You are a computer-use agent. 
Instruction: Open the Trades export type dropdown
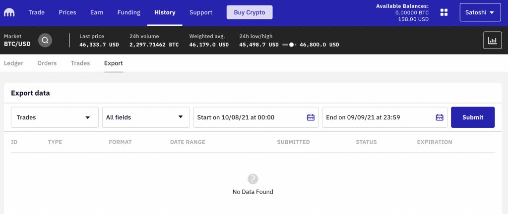55,117
